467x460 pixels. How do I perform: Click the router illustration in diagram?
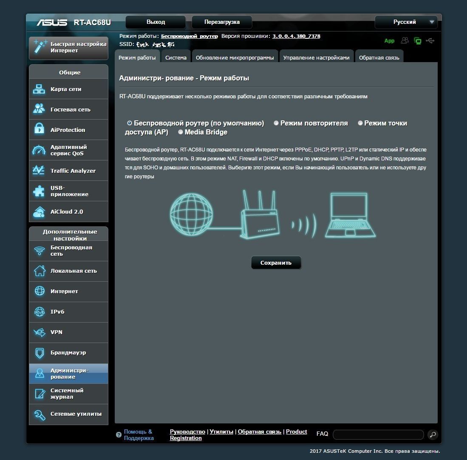pos(260,214)
